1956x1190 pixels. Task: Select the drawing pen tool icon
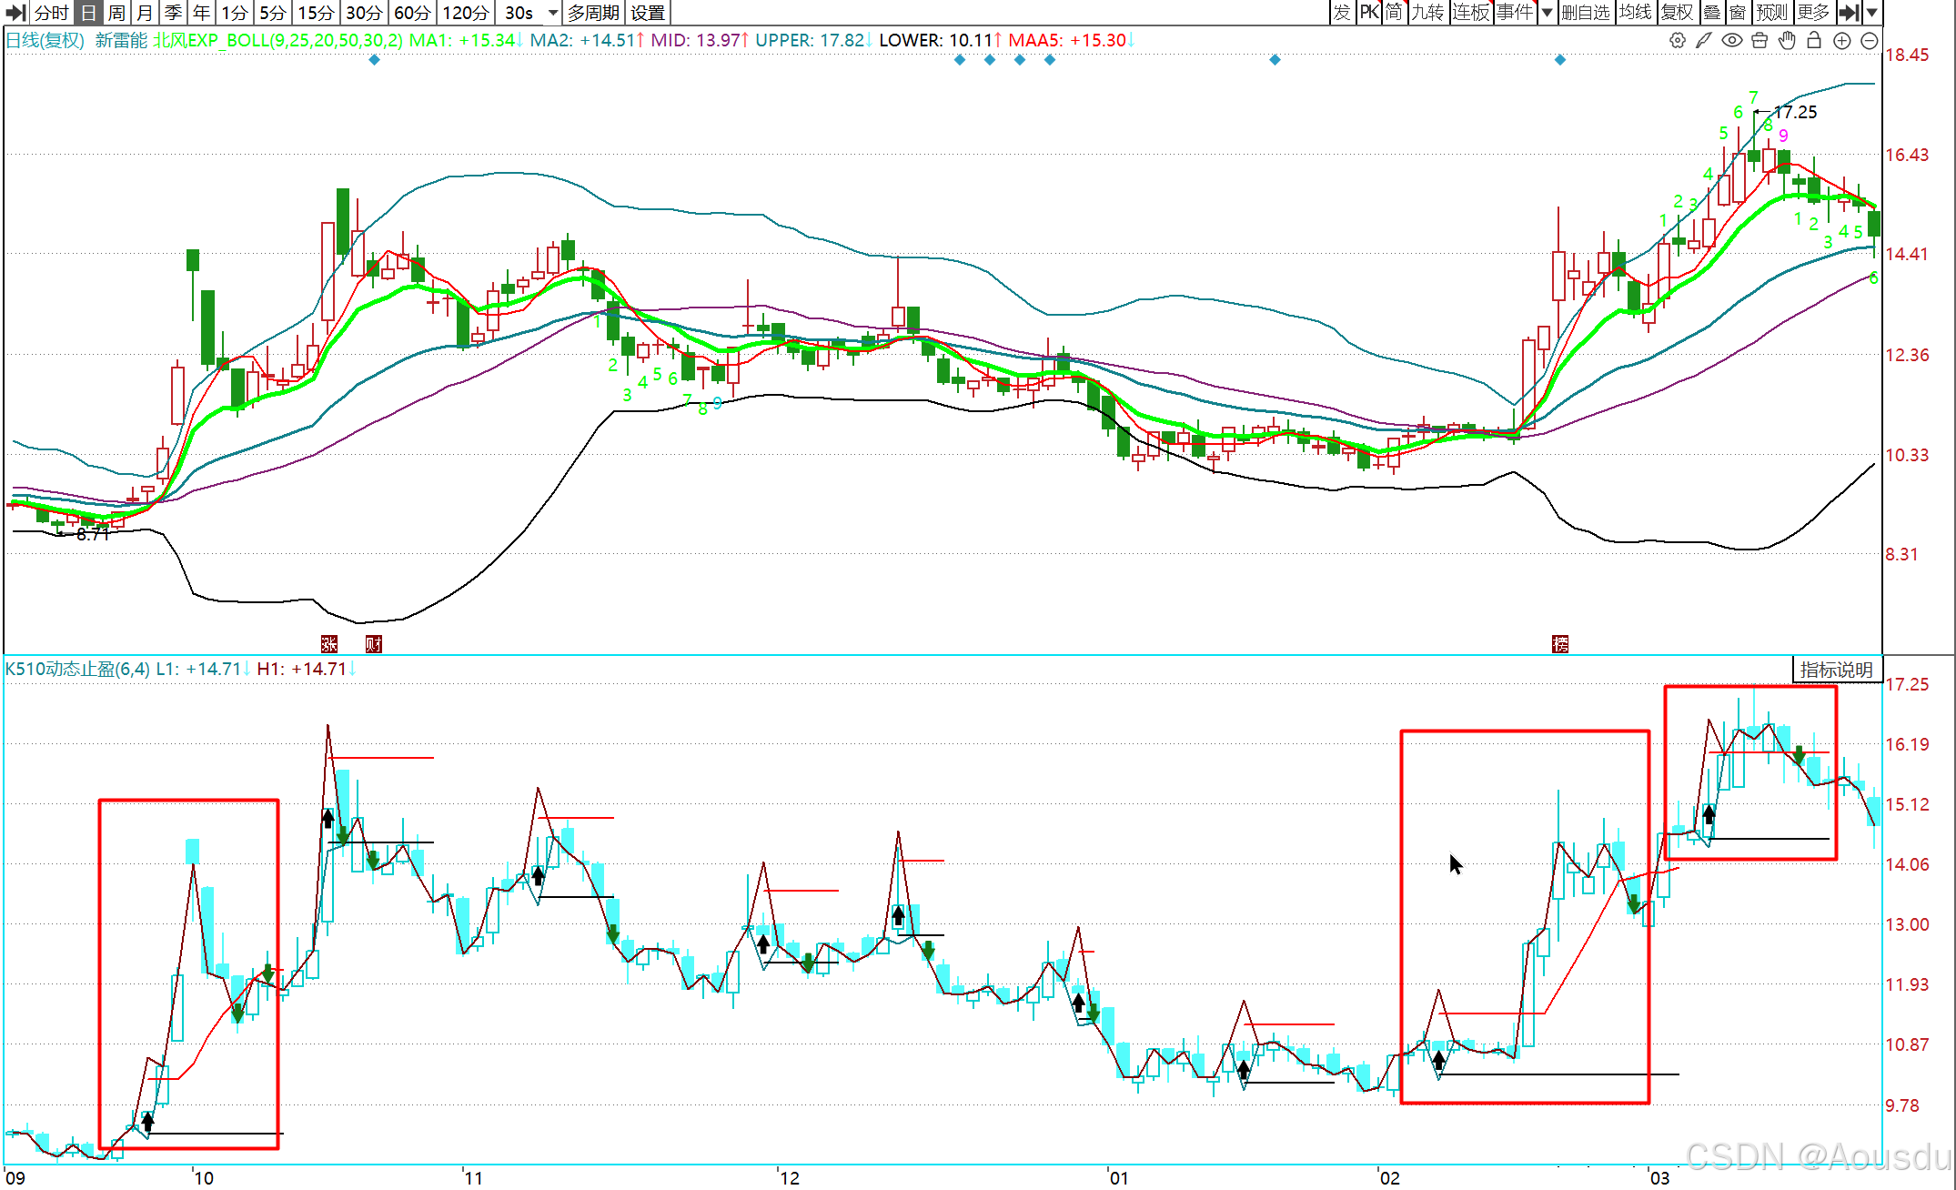coord(1704,40)
